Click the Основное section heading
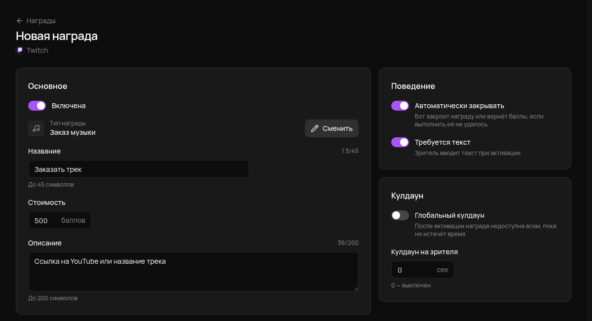 (x=48, y=86)
